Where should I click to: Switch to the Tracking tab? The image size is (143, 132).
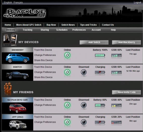point(27,30)
